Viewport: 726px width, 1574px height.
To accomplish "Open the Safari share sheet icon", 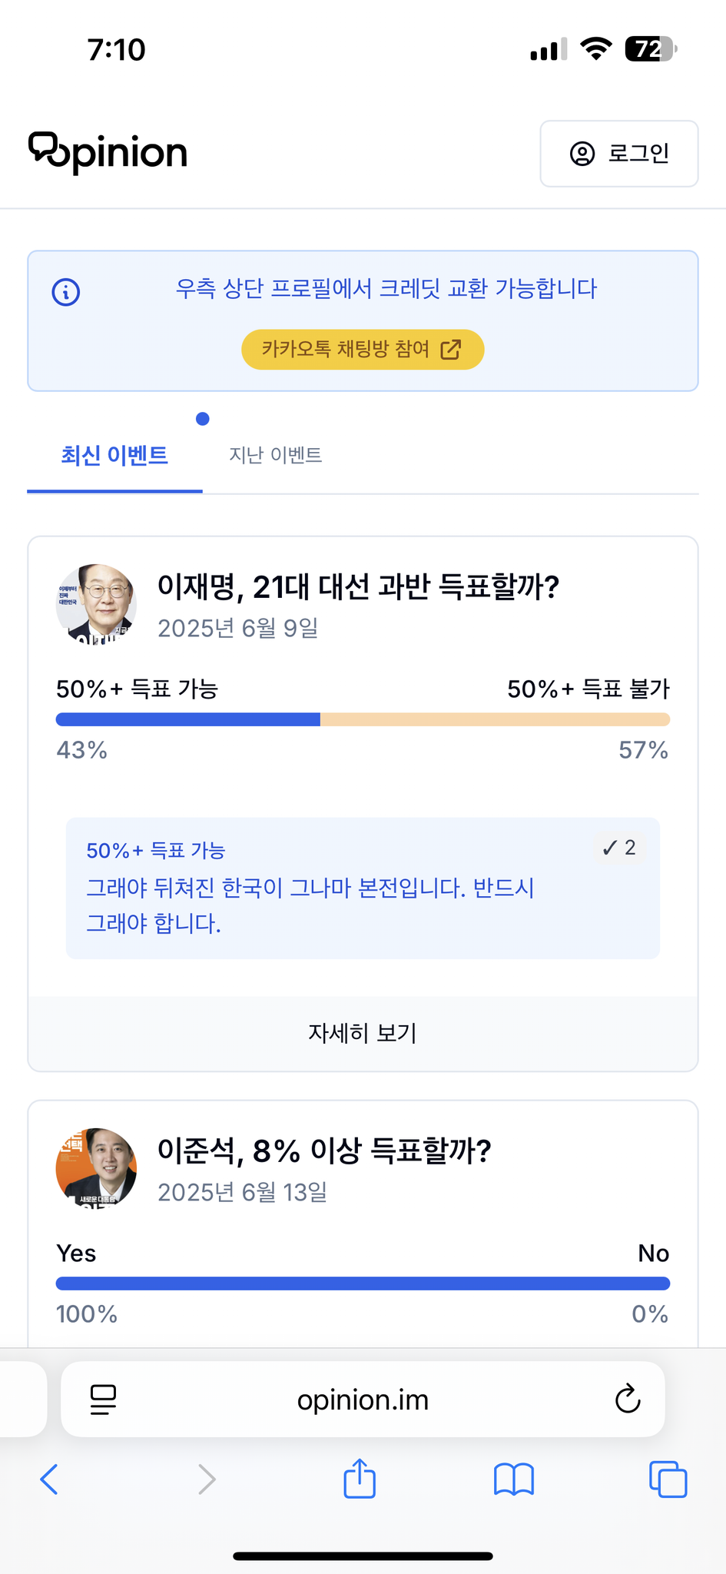I will 360,1479.
